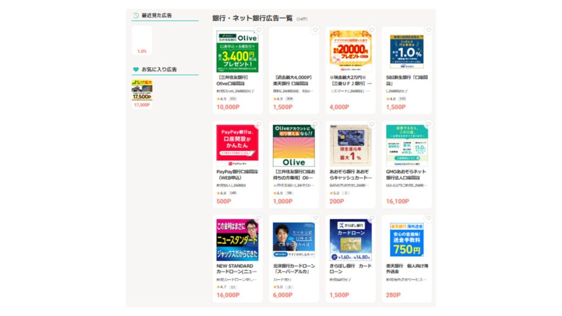Click heart icon on SBI新生銀行 card
562x316 pixels.
coord(428,30)
